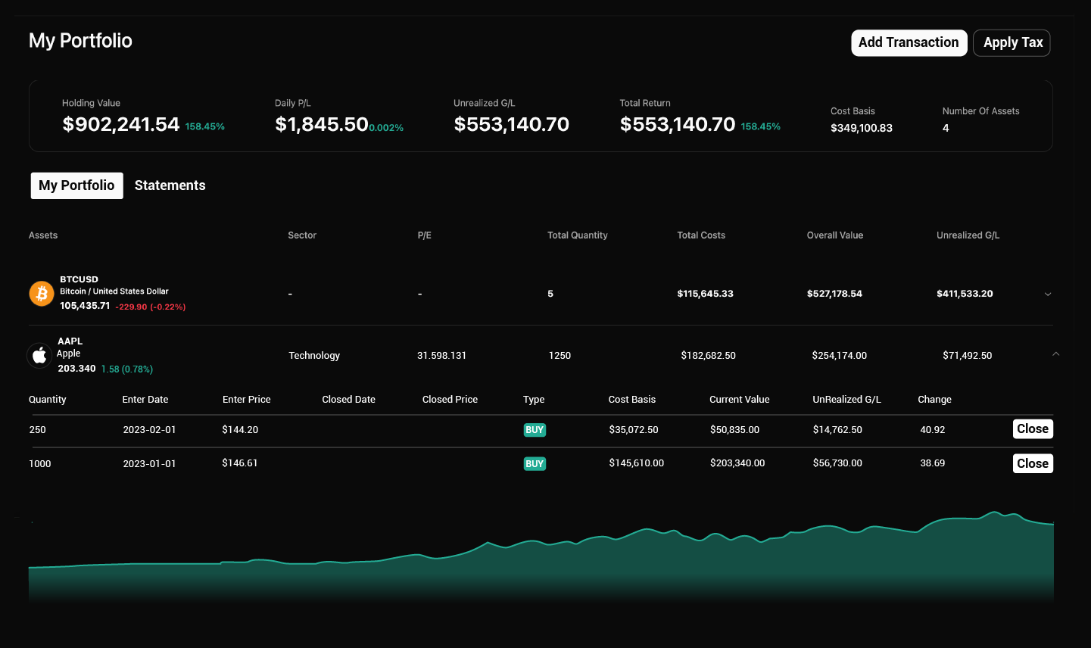Click the BTCUSD ticker name

pyautogui.click(x=79, y=279)
